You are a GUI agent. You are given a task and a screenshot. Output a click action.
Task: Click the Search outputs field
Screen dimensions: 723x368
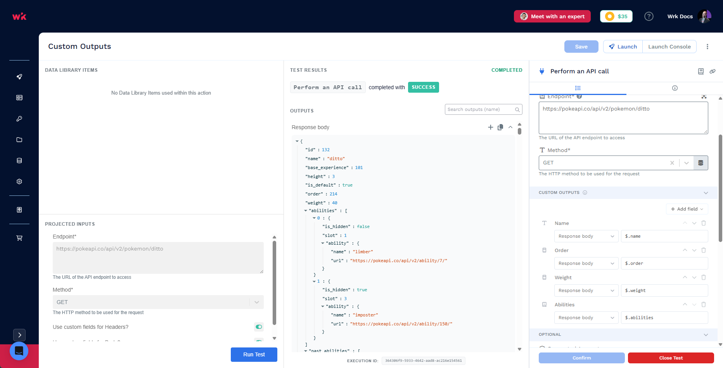(x=483, y=109)
